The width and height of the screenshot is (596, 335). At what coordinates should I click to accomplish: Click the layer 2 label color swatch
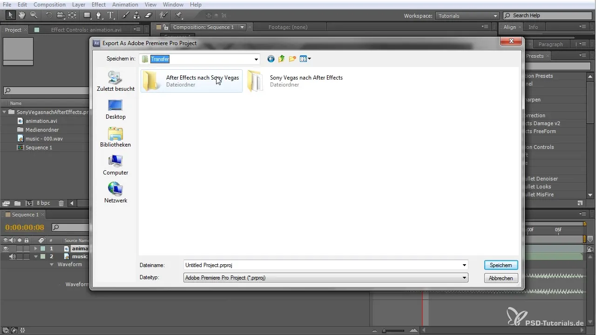click(x=43, y=256)
